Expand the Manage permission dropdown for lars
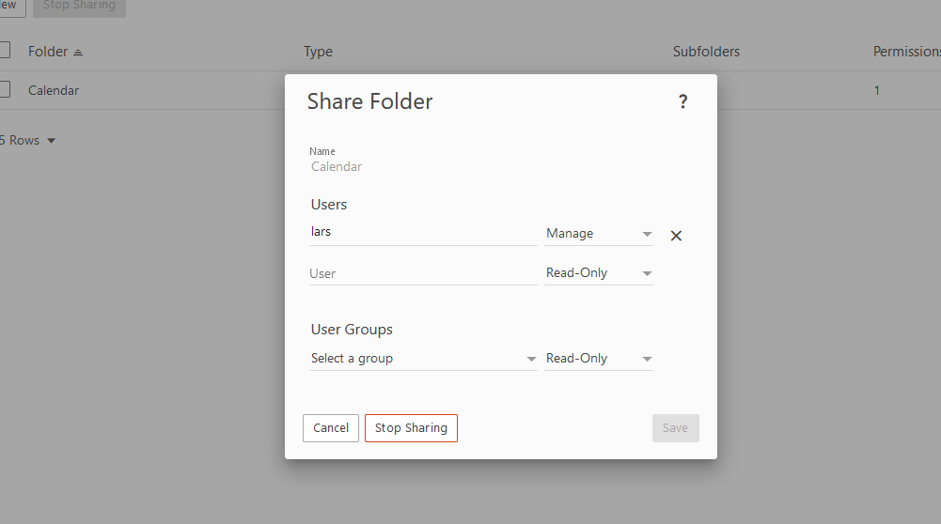The height and width of the screenshot is (524, 941). click(599, 234)
